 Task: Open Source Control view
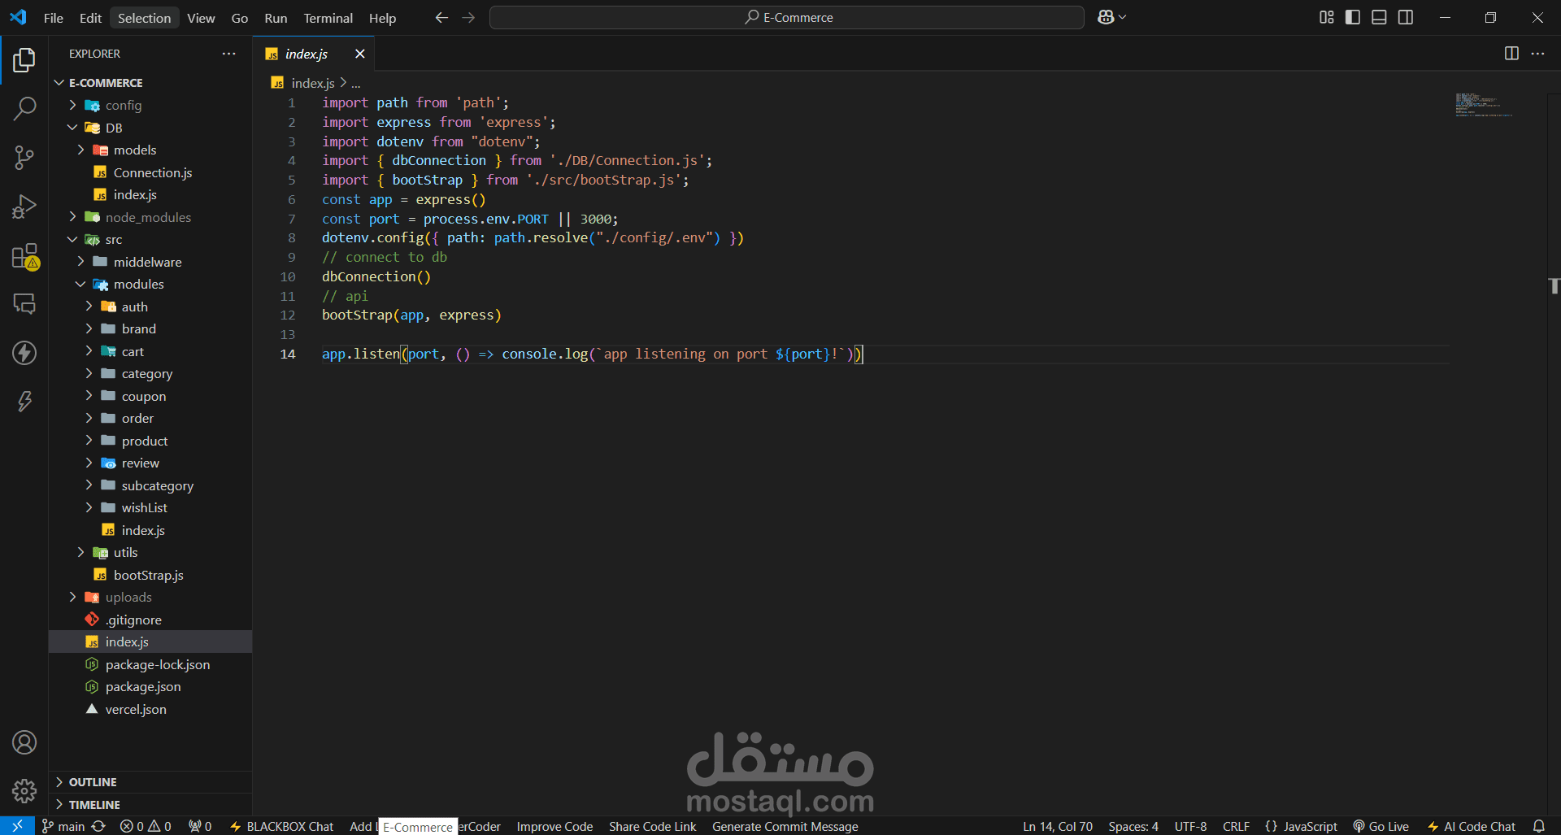pos(24,157)
